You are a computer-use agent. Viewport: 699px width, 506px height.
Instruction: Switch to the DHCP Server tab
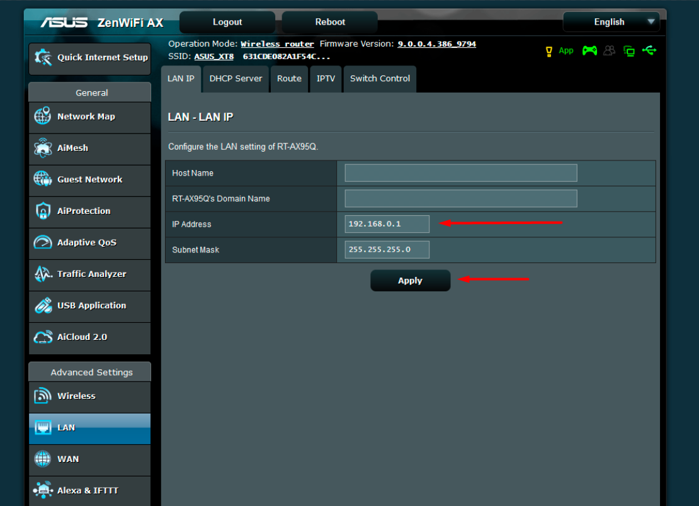236,78
